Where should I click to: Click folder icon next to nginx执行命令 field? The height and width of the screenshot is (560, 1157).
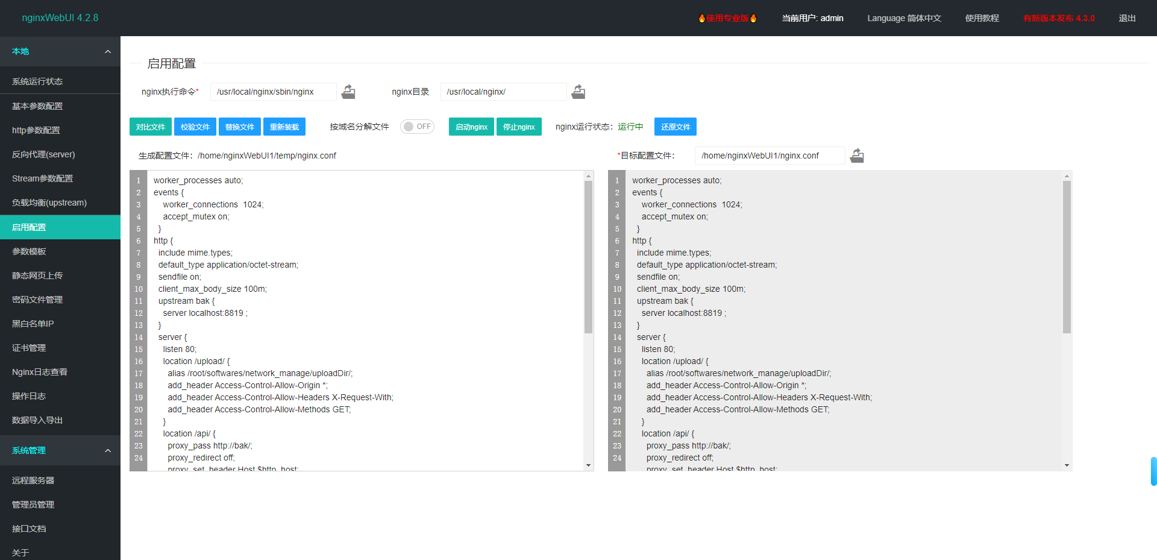click(348, 92)
